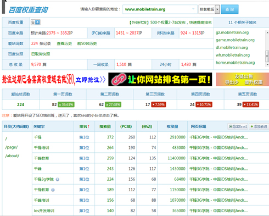
Task: Open subdomain gz.mobiletrain.org
Action: (232, 32)
